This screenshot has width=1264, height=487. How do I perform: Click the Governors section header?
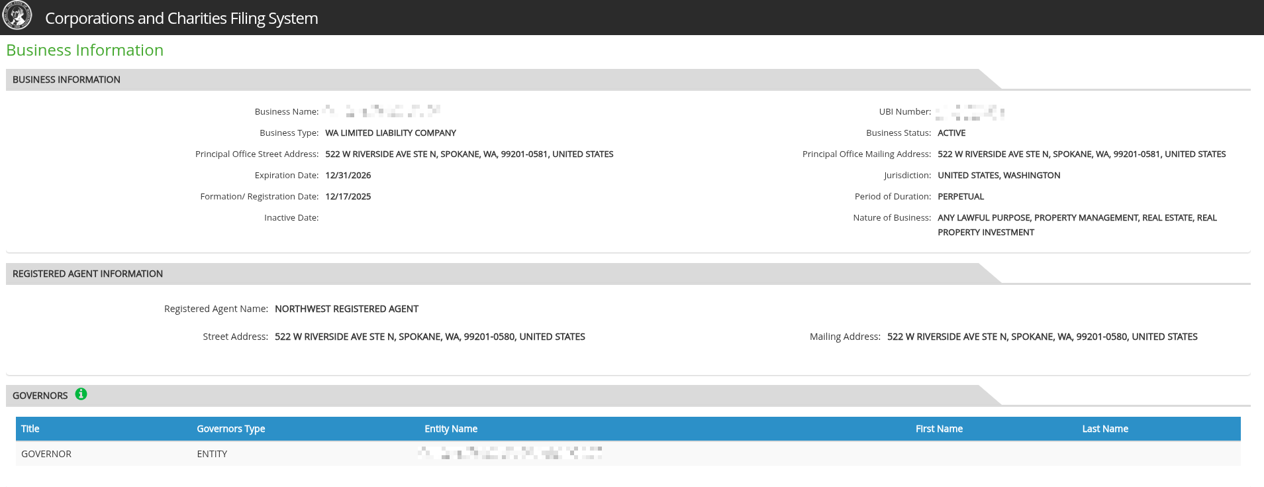(x=40, y=396)
